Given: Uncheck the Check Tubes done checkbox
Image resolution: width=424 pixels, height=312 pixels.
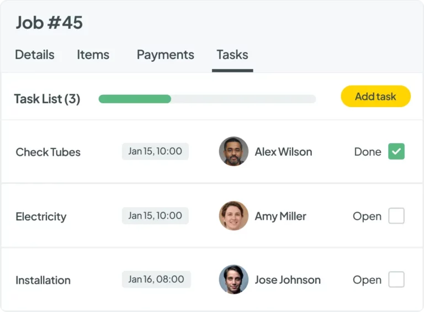Looking at the screenshot, I should point(396,151).
